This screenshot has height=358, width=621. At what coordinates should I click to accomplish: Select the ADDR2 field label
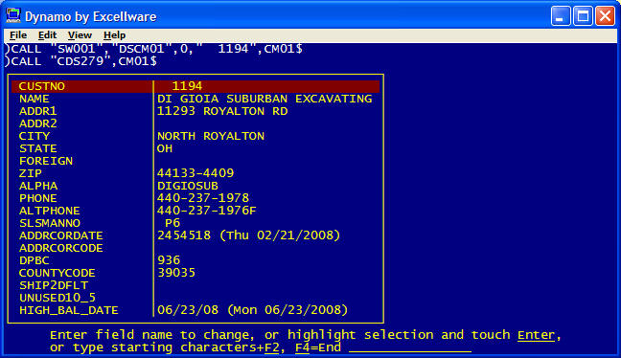[x=38, y=123]
